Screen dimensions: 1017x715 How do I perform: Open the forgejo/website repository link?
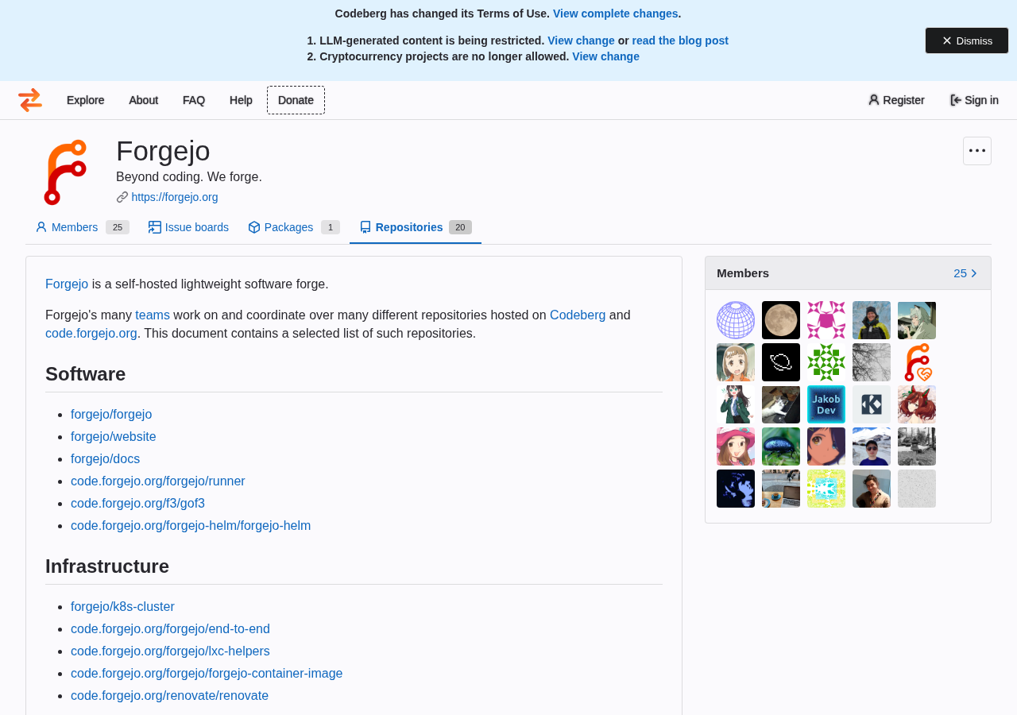tap(114, 437)
